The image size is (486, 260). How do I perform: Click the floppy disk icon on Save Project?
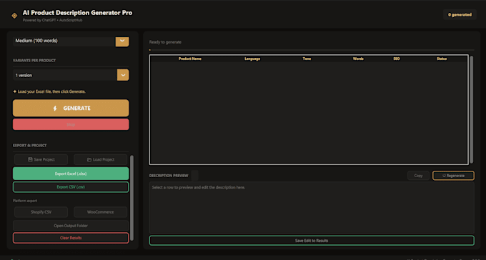(30, 159)
